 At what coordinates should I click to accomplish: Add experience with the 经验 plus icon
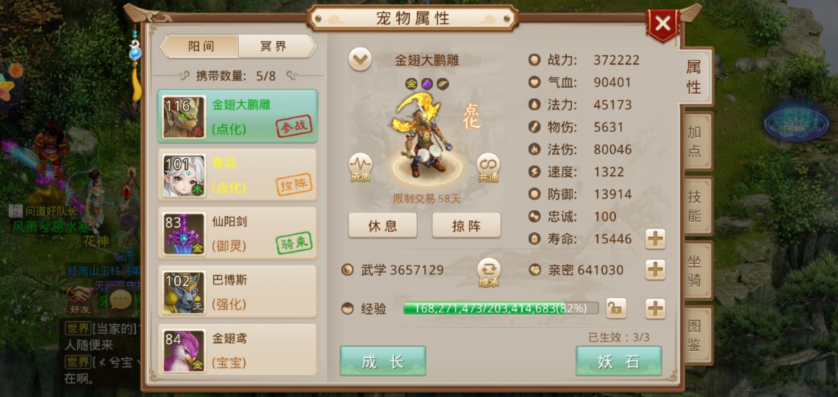pos(655,309)
